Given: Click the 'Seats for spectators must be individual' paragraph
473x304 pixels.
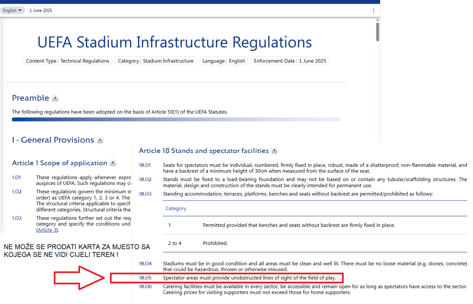Looking at the screenshot, I should click(x=315, y=168).
